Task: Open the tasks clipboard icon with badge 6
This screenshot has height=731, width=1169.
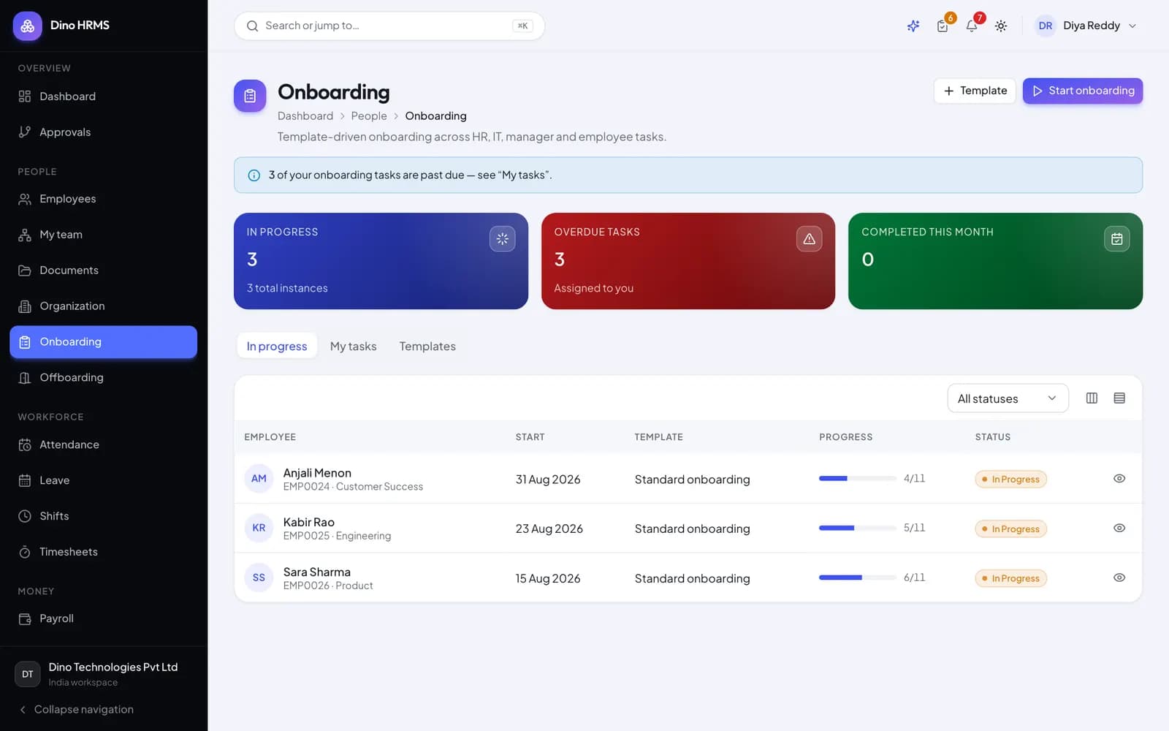Action: [943, 26]
